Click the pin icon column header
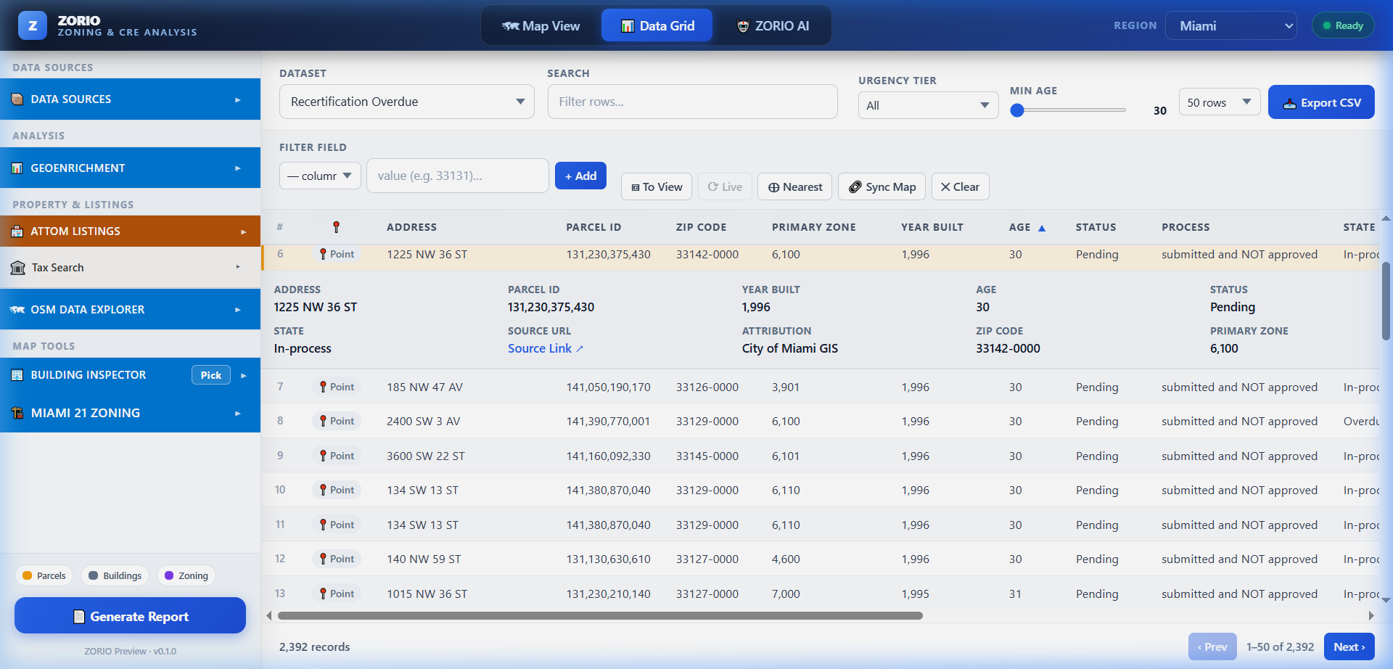Screen dimensions: 1393x669 (x=336, y=227)
